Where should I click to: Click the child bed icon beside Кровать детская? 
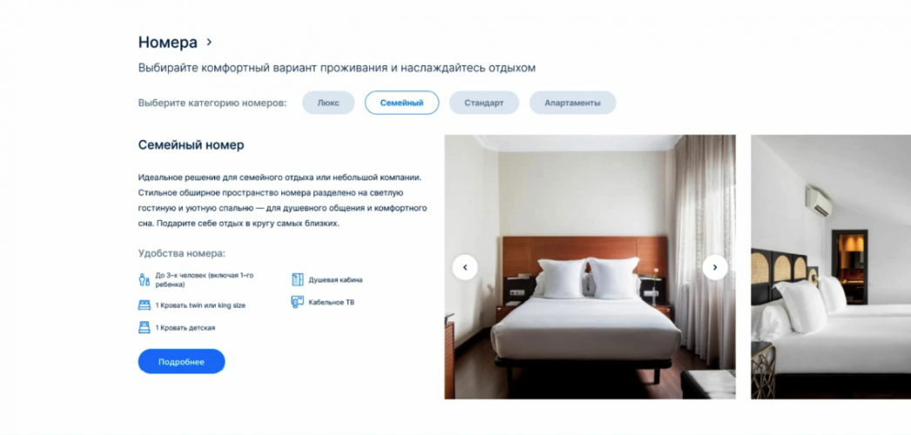click(x=144, y=328)
